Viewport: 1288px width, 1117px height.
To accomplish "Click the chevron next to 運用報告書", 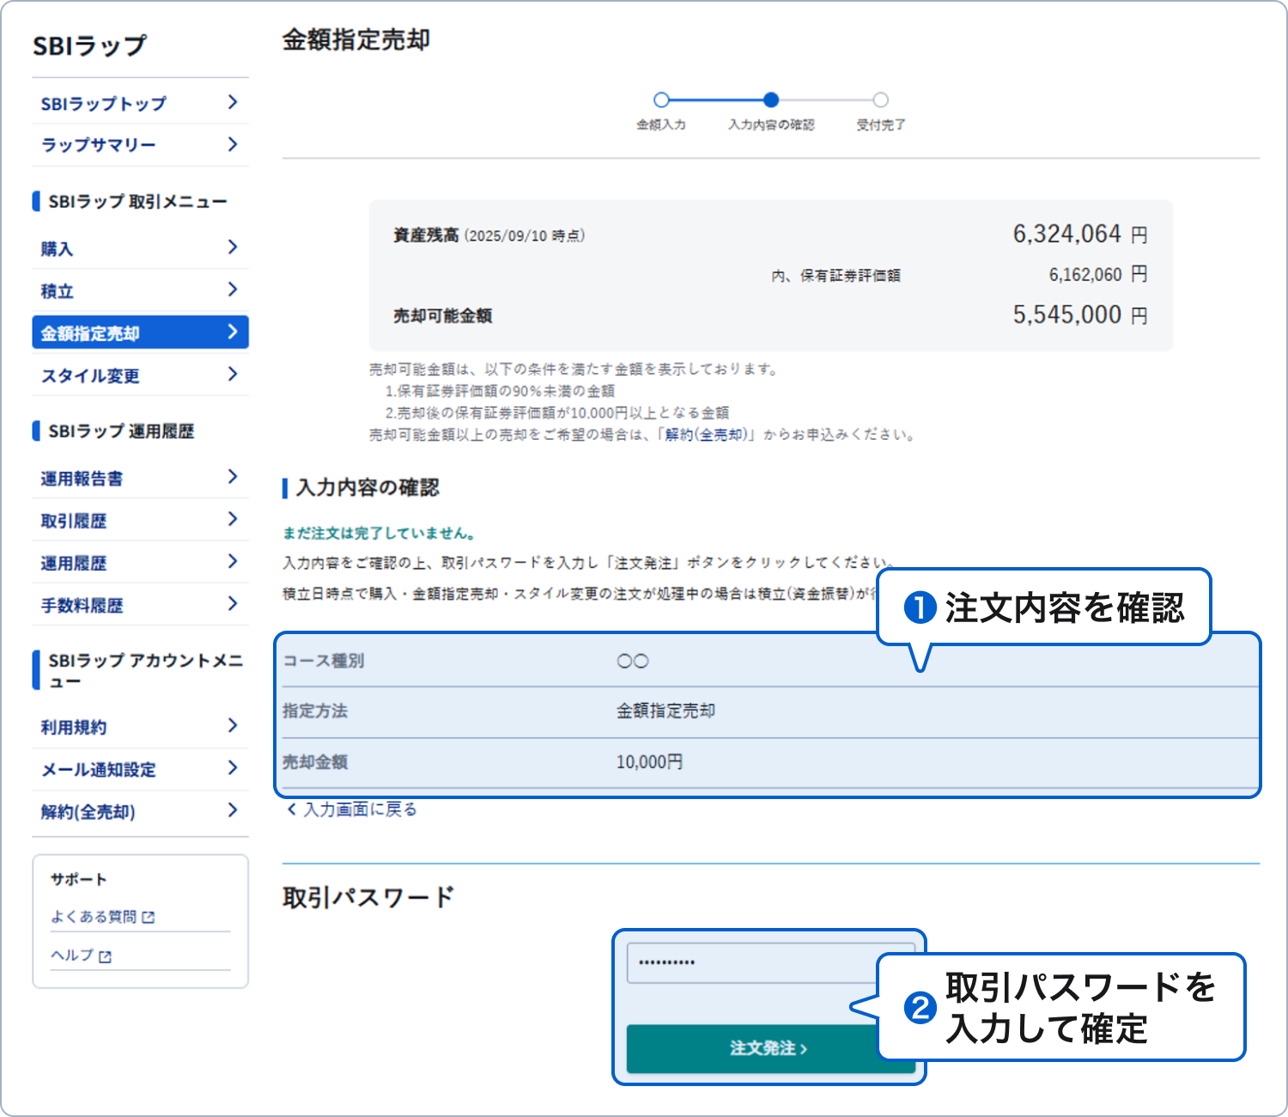I will click(x=232, y=477).
